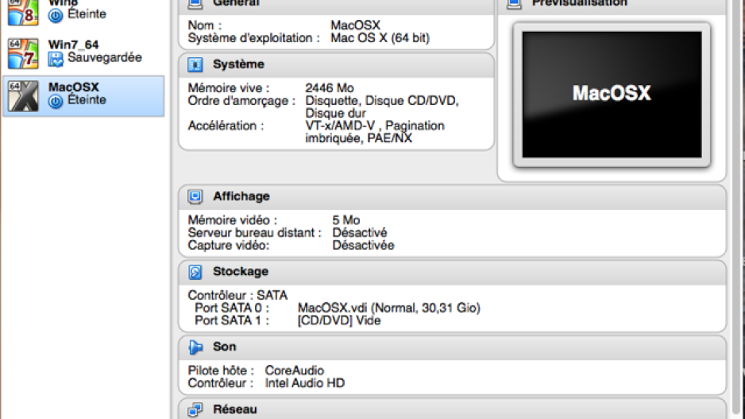Click the saved state icon next to Sauvegardée

56,59
